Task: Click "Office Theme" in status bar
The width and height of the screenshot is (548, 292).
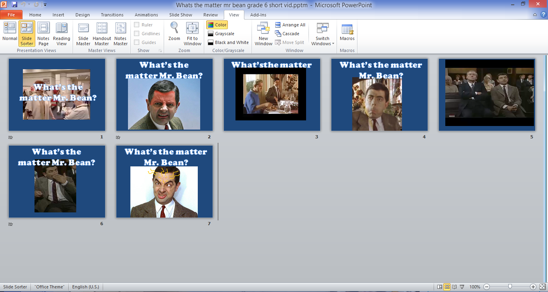Action: (49, 287)
